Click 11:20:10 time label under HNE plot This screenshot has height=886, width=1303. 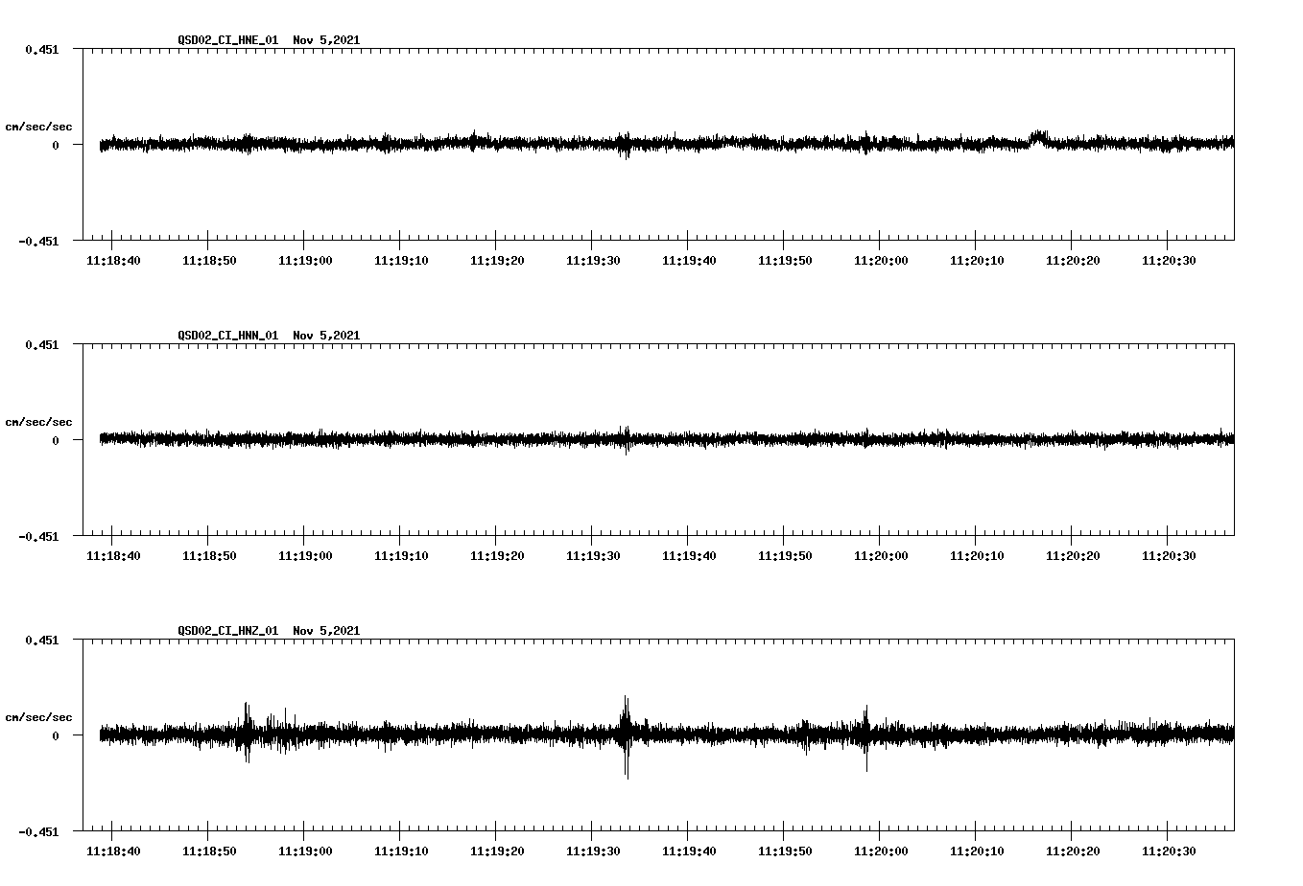pyautogui.click(x=977, y=261)
